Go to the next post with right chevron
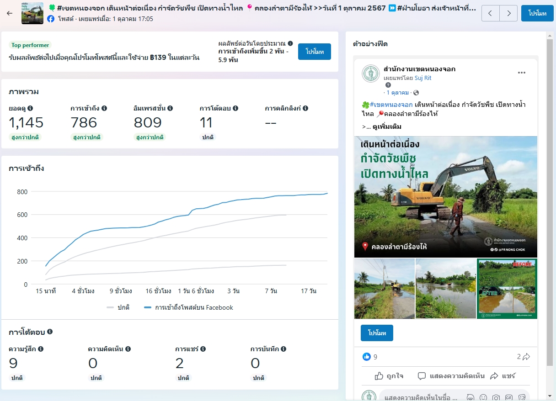This screenshot has width=556, height=401. coord(508,13)
